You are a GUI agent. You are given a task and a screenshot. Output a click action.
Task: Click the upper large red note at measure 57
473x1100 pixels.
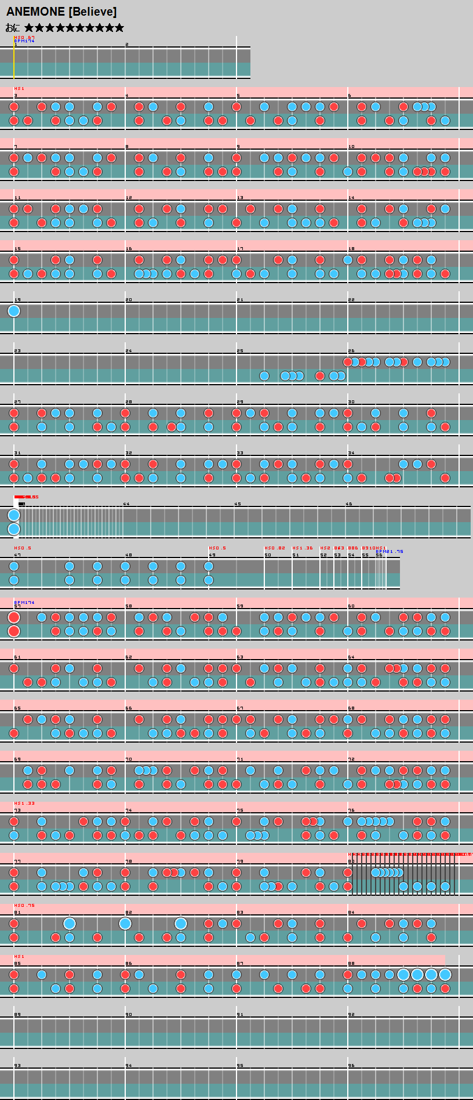click(x=14, y=617)
